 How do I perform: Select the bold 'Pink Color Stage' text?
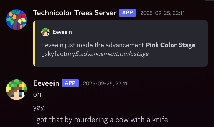(x=170, y=45)
